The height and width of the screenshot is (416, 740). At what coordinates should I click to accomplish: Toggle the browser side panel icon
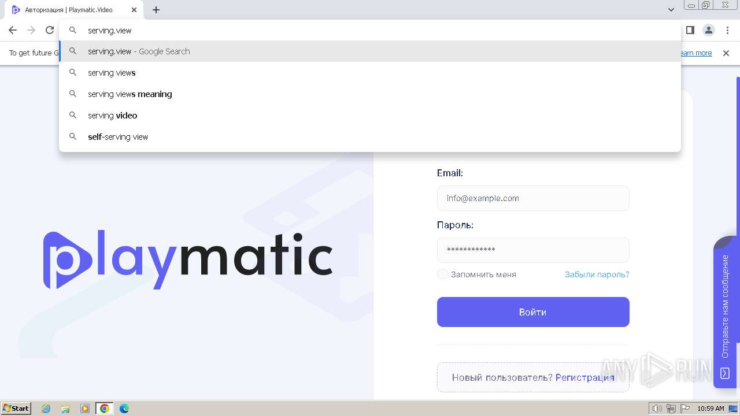(x=690, y=30)
